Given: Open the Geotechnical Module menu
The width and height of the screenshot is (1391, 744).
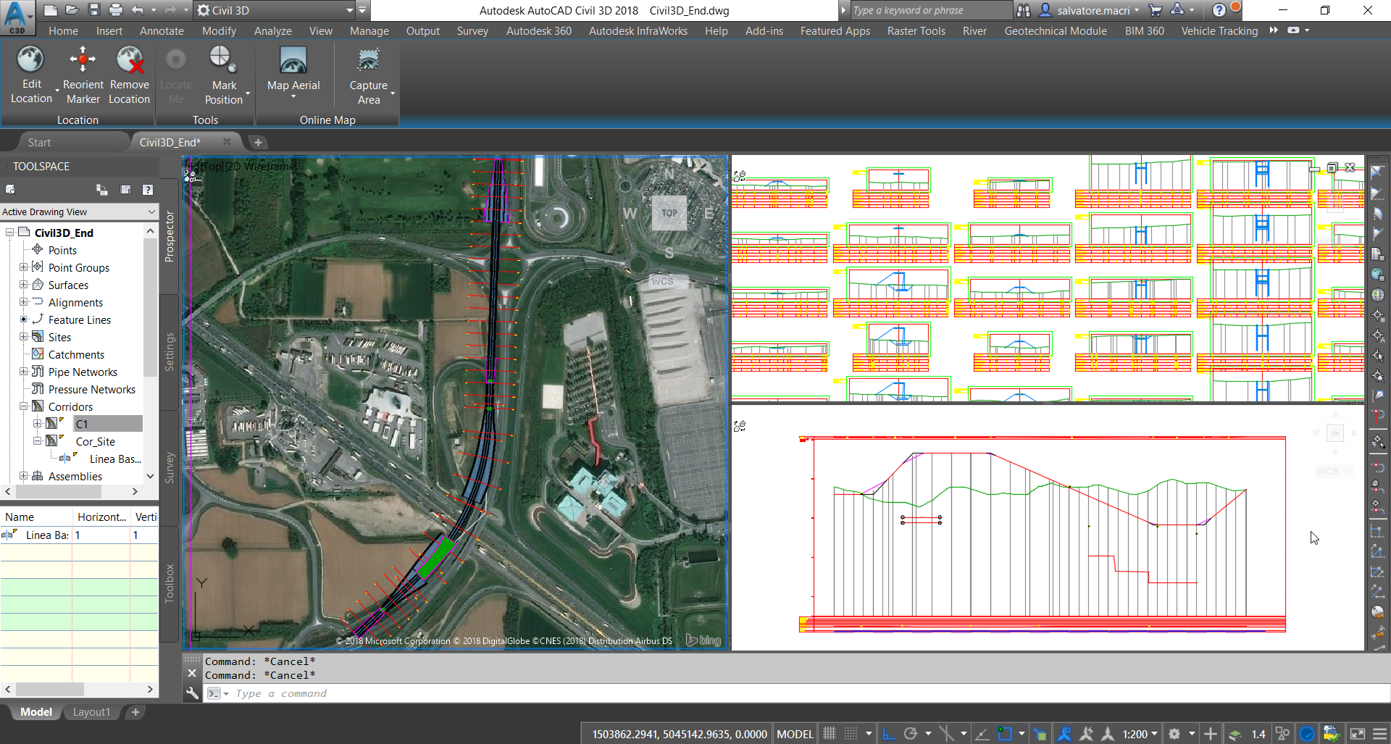Looking at the screenshot, I should tap(1056, 30).
